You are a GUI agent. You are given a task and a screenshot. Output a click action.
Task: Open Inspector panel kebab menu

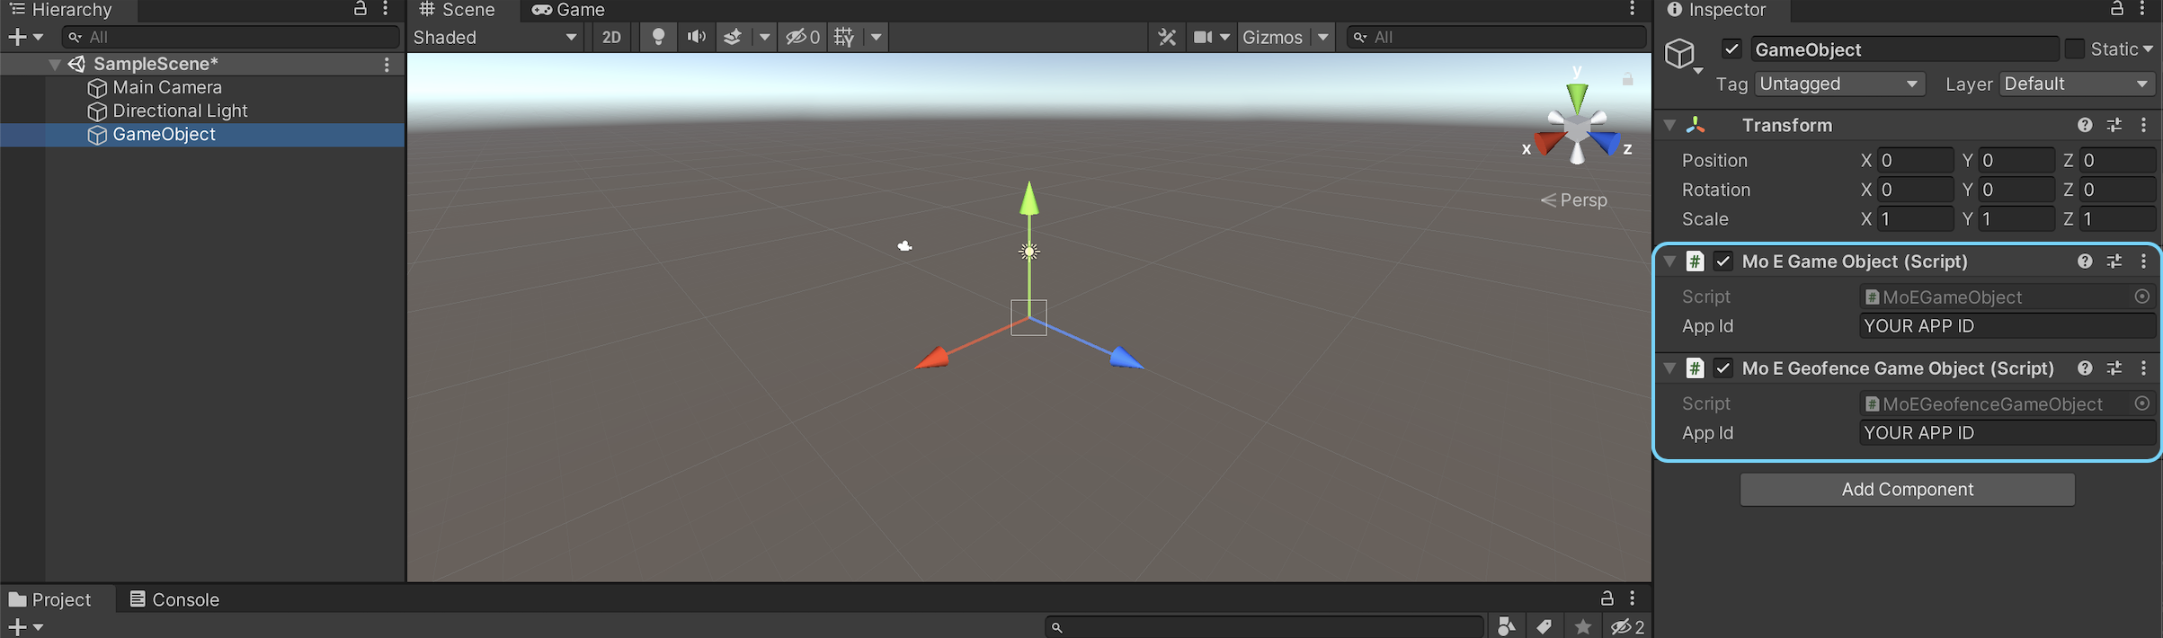2143,9
